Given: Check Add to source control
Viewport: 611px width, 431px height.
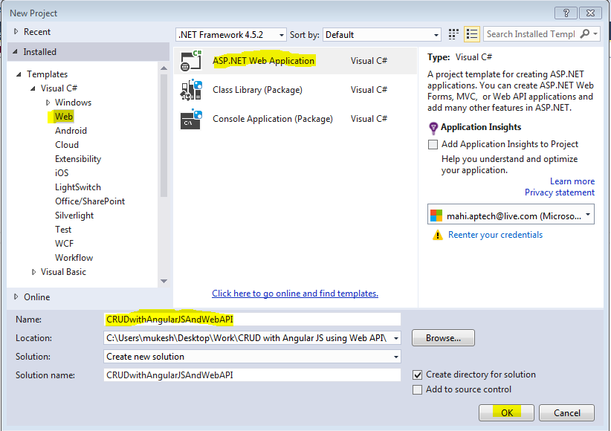Looking at the screenshot, I should 417,389.
